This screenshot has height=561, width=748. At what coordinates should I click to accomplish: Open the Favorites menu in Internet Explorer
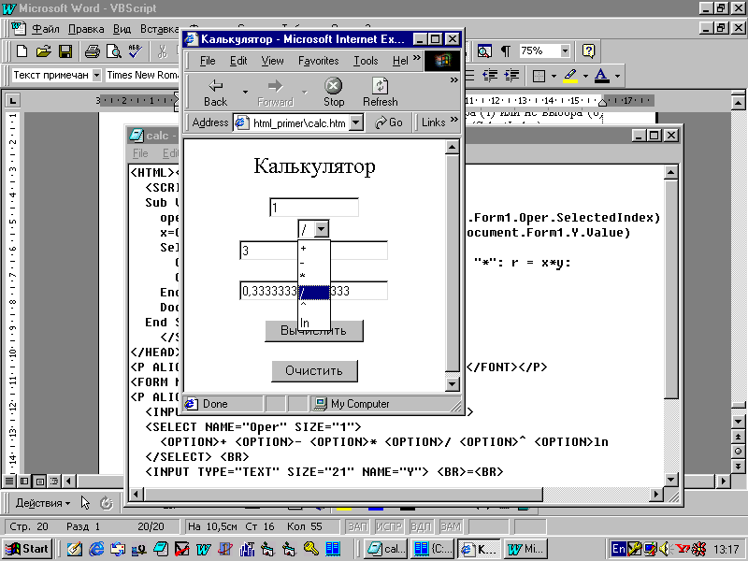[x=318, y=61]
